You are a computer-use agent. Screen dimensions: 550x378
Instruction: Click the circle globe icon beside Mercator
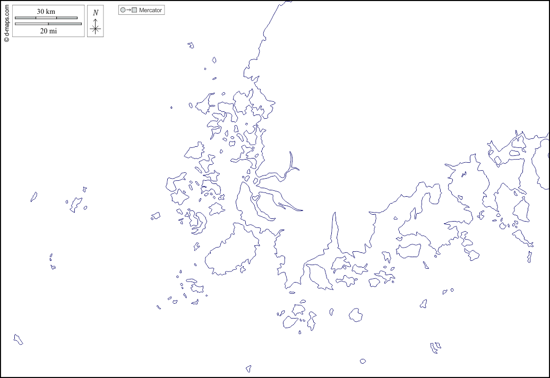click(x=123, y=10)
